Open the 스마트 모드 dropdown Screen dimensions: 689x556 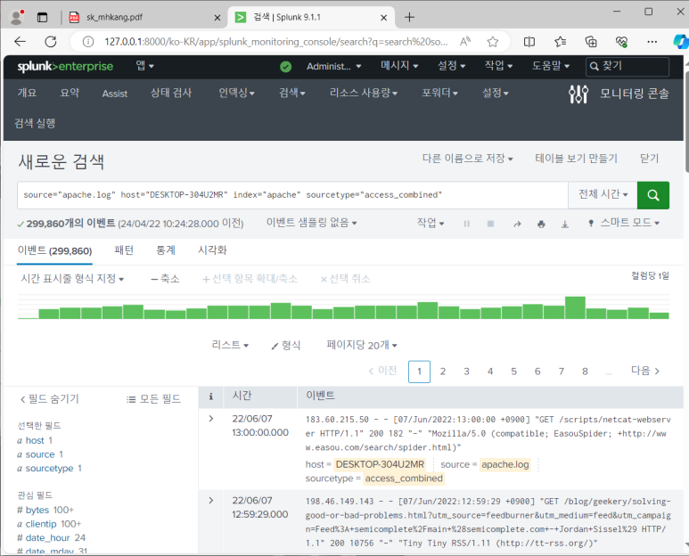point(624,223)
